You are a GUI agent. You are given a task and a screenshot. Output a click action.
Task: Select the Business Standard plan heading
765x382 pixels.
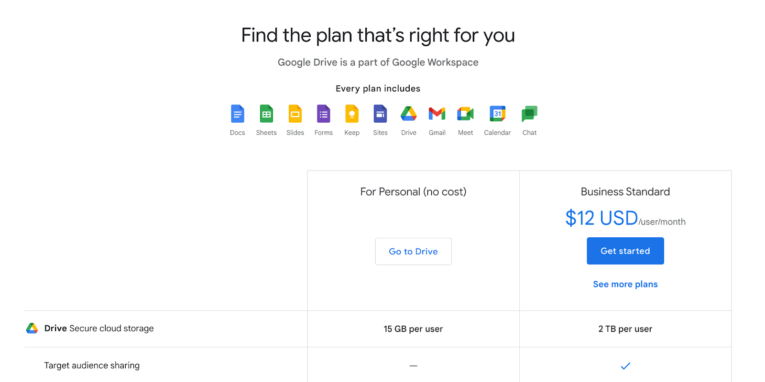625,191
